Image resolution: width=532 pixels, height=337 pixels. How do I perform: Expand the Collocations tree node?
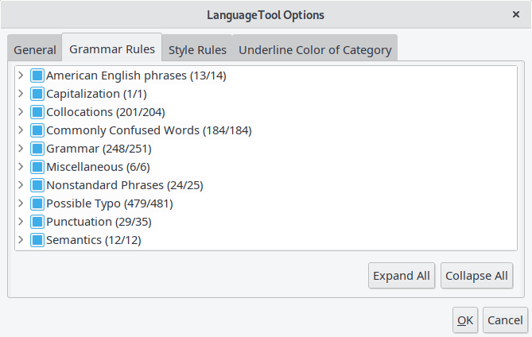click(x=21, y=111)
